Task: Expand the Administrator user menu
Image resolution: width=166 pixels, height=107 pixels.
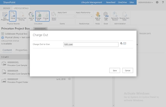Action: (146, 2)
